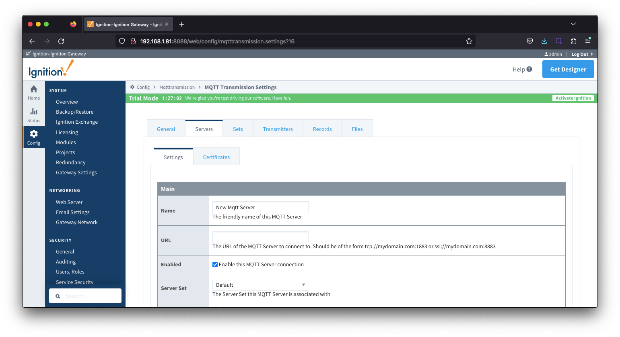Open the Certificates sub-tab

click(x=216, y=157)
